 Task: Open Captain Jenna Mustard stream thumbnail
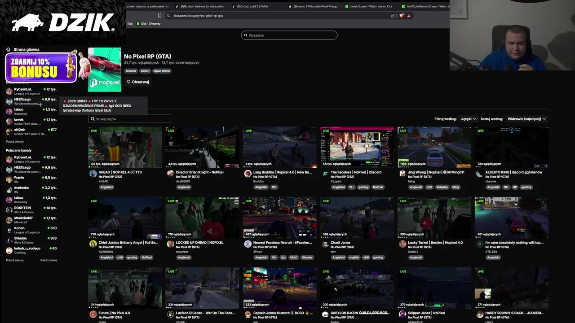pyautogui.click(x=279, y=288)
